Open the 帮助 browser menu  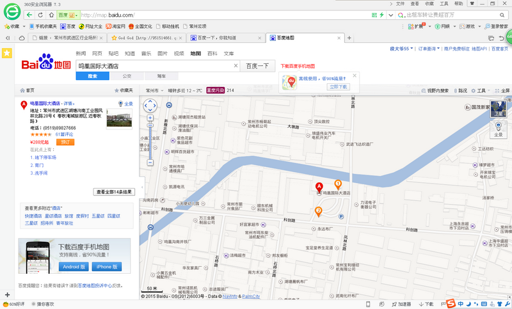click(458, 4)
